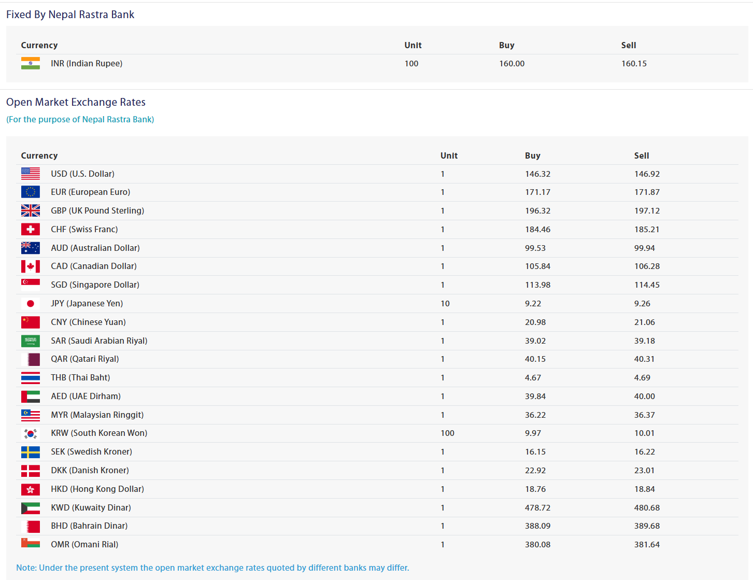
Task: Click the European Union flag icon
Action: [x=30, y=192]
